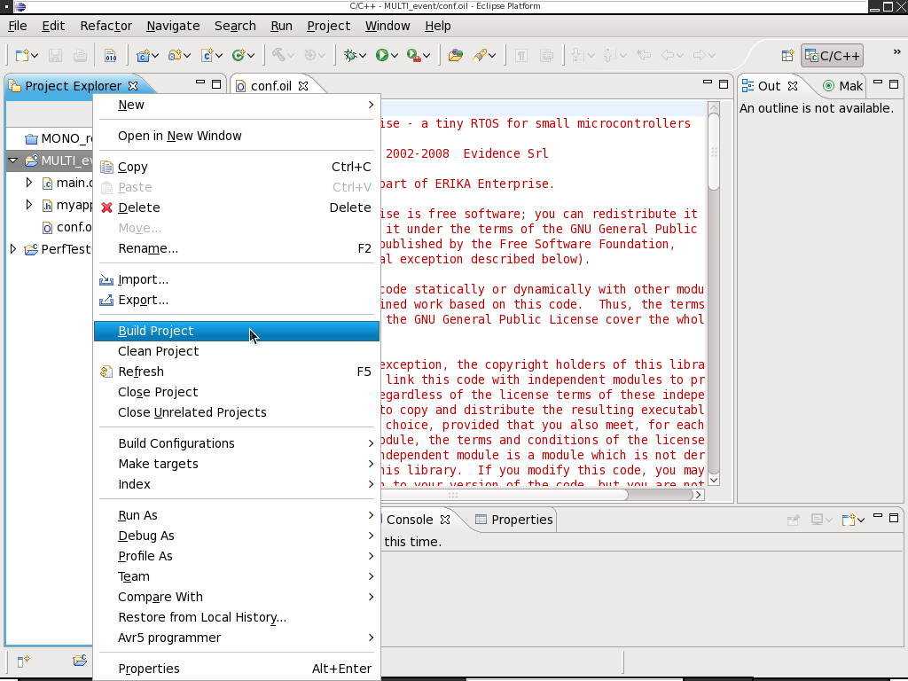Open the Run As submenu
This screenshot has height=681, width=908.
[236, 515]
